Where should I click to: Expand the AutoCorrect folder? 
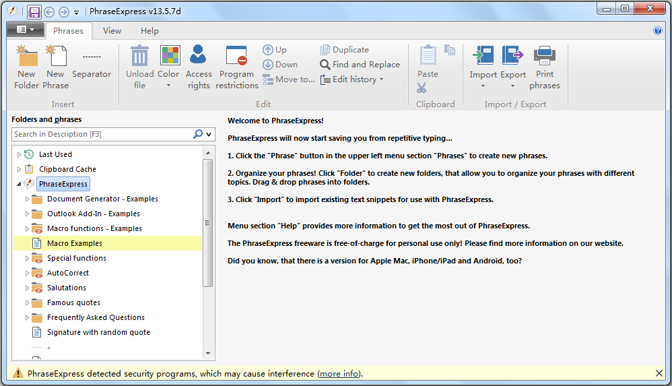click(27, 274)
